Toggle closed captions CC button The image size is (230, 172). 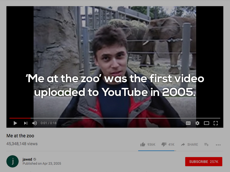click(188, 123)
